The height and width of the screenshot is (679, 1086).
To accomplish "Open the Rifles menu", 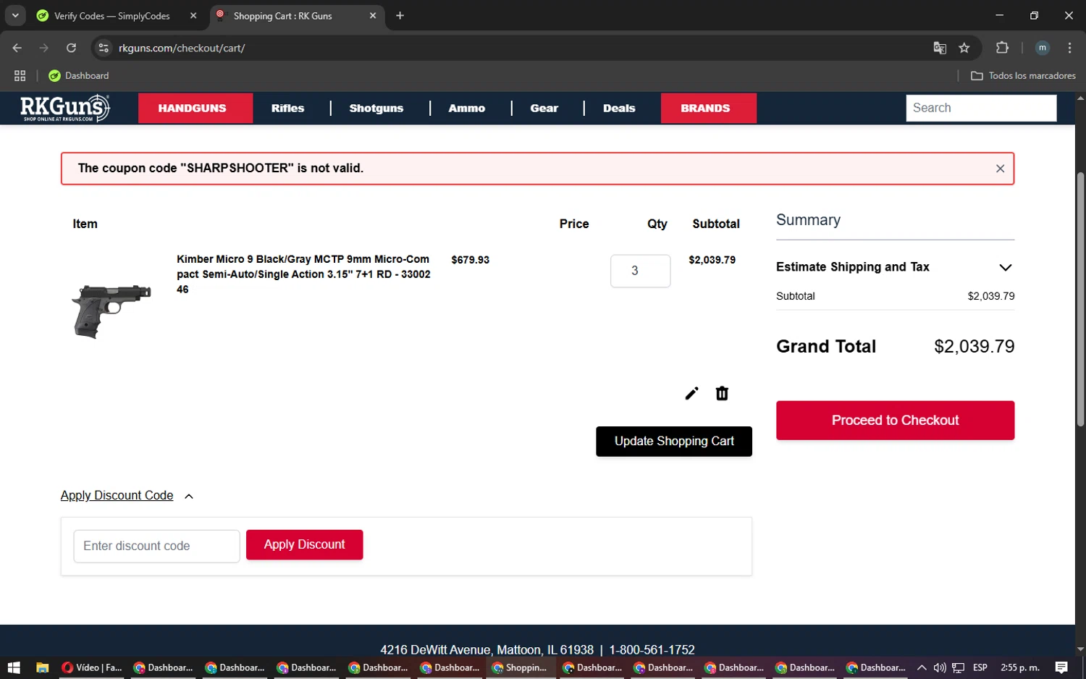I will click(287, 108).
